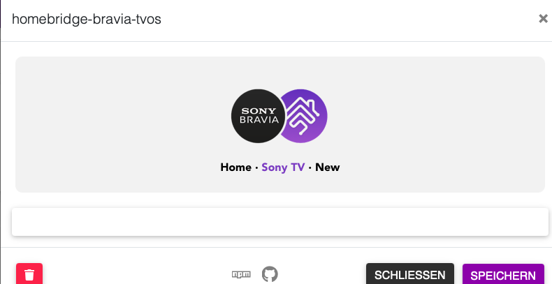Screen dimensions: 552x284
Task: Click the purple Homebridge logo circle
Action: tap(306, 116)
